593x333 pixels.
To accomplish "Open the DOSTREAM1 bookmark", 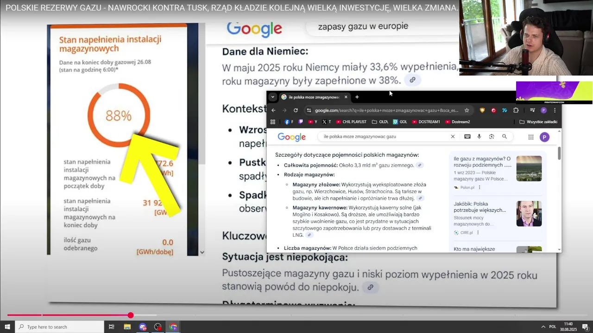I will 426,122.
